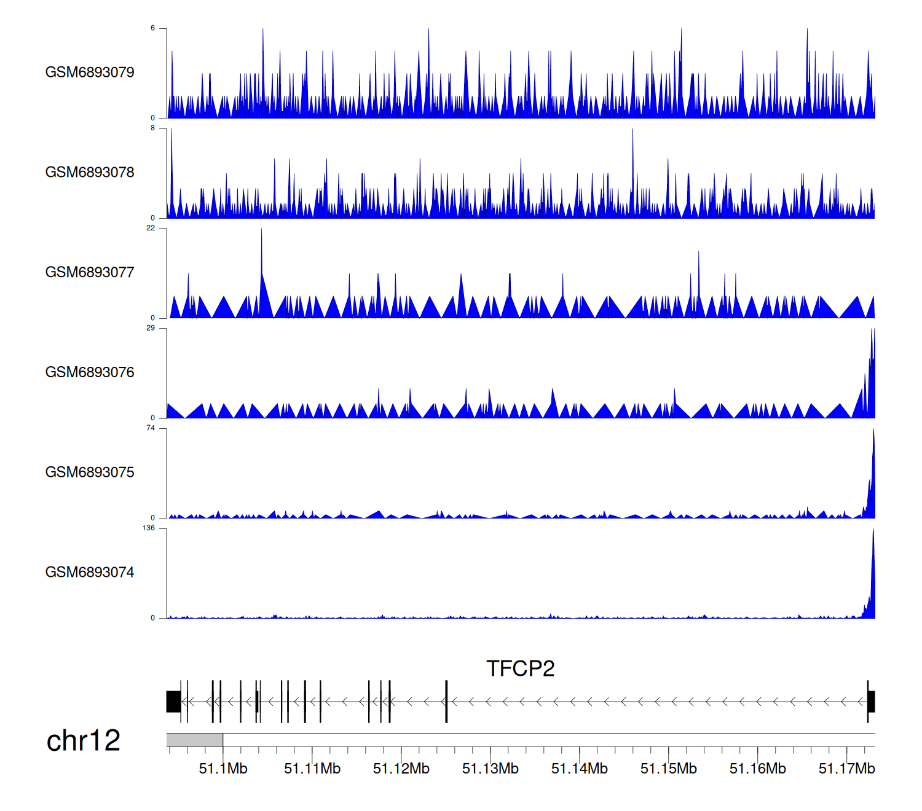Image resolution: width=922 pixels, height=811 pixels.
Task: Click the GSM6893079 track label
Action: pyautogui.click(x=90, y=72)
